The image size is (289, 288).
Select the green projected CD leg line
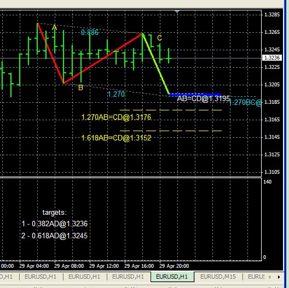pos(156,64)
